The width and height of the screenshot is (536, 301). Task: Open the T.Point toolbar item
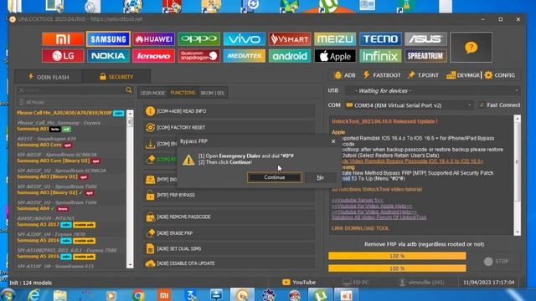point(423,75)
